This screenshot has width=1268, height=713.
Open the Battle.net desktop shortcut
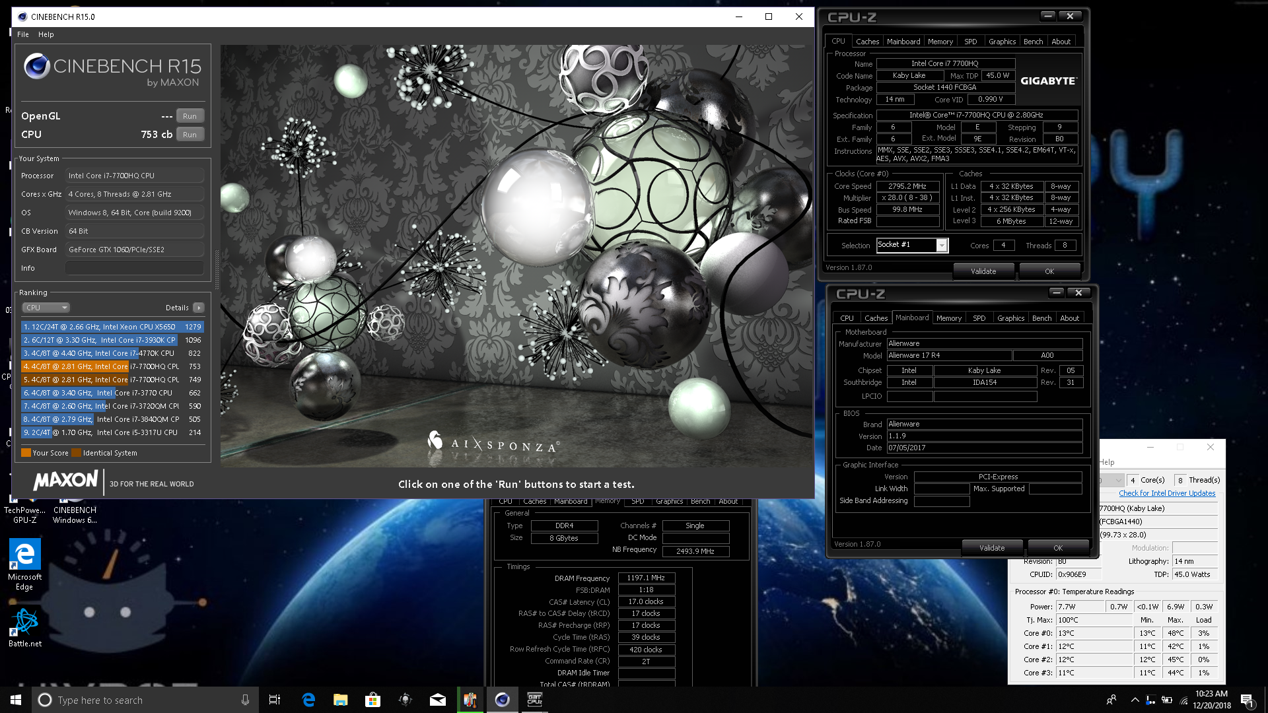[x=24, y=627]
